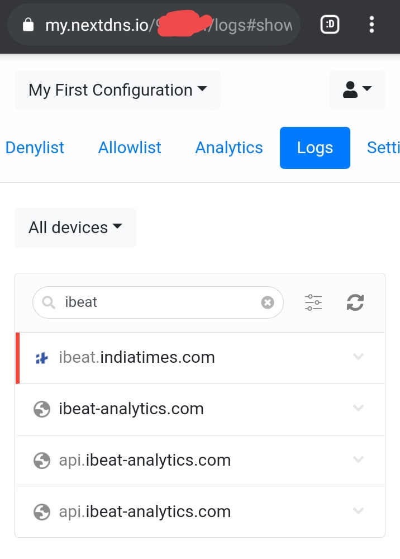Clear the ibeat search query
Screen dimensions: 400x559
(x=268, y=302)
